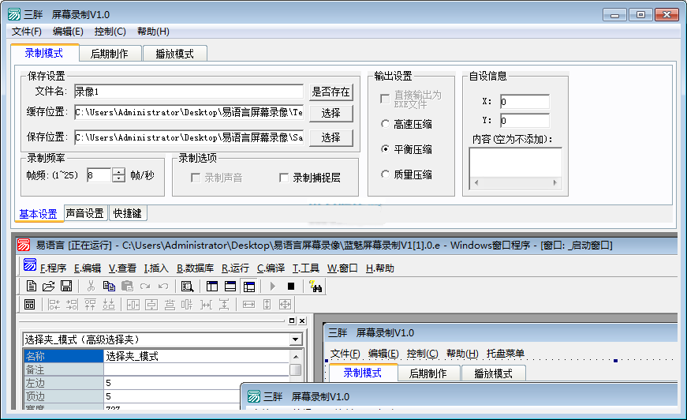Viewport: 687px width, 420px height.
Task: Click the X coordinate input field
Action: [525, 102]
